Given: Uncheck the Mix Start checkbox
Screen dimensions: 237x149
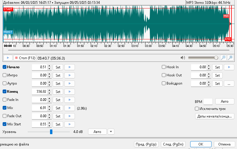Looking at the screenshot, I should pos(4,124).
